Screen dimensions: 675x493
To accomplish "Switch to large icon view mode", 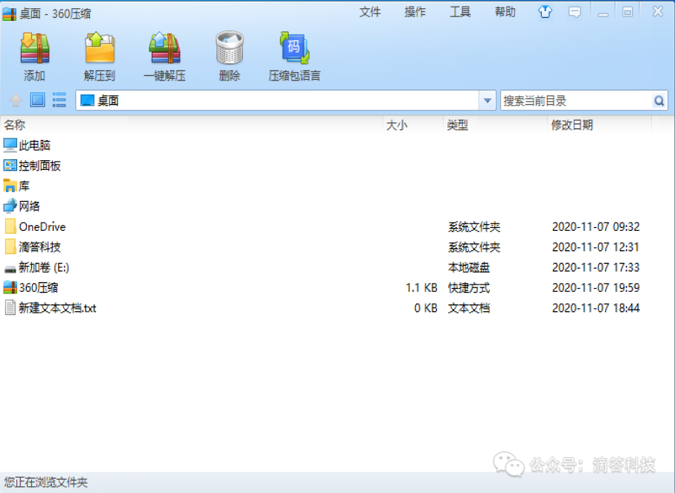I will (37, 100).
